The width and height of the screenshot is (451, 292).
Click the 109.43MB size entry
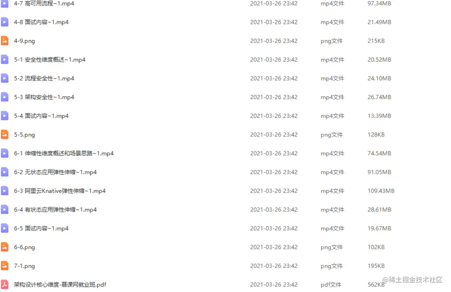tap(381, 191)
